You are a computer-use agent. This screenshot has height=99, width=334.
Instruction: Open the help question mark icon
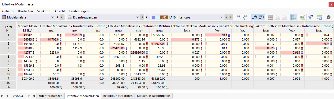328,17
